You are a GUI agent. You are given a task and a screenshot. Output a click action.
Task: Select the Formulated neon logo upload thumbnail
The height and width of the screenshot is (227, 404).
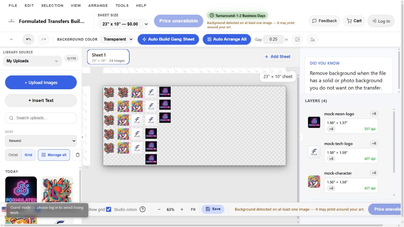click(21, 189)
